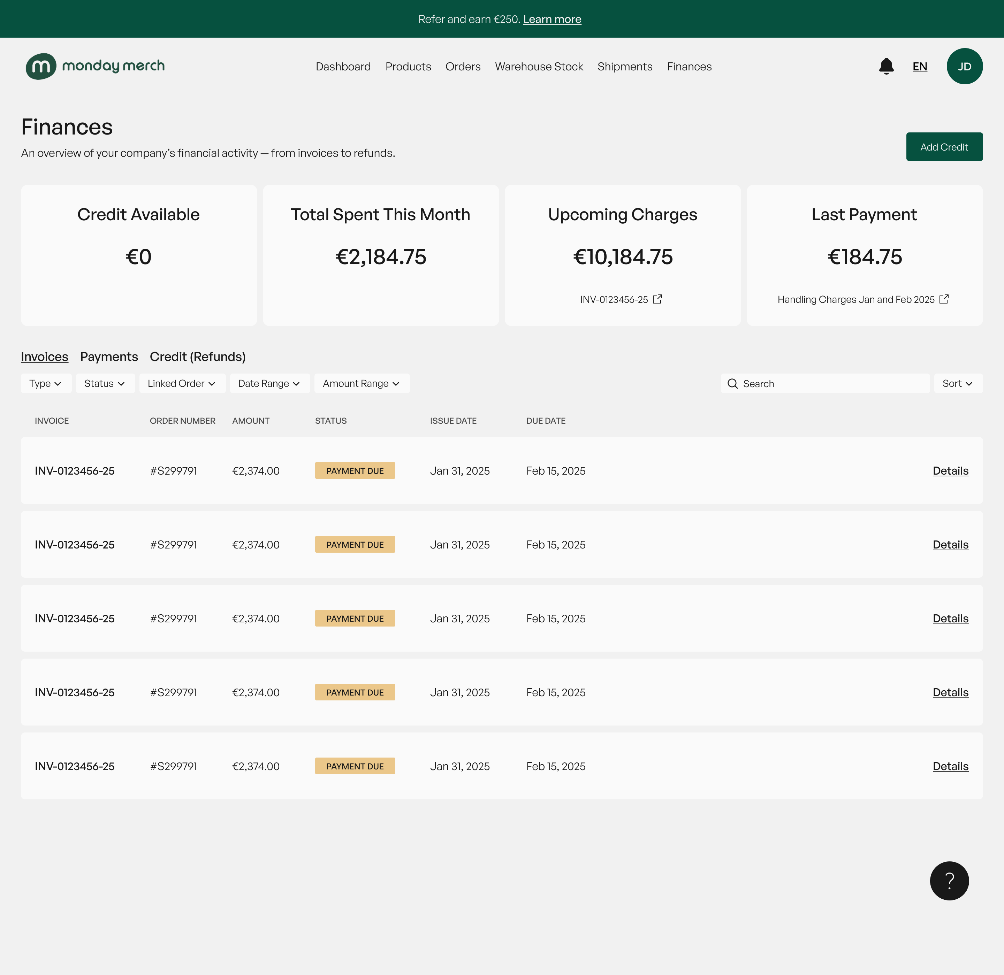Switch to the Payments tab
The height and width of the screenshot is (975, 1004).
click(x=109, y=356)
